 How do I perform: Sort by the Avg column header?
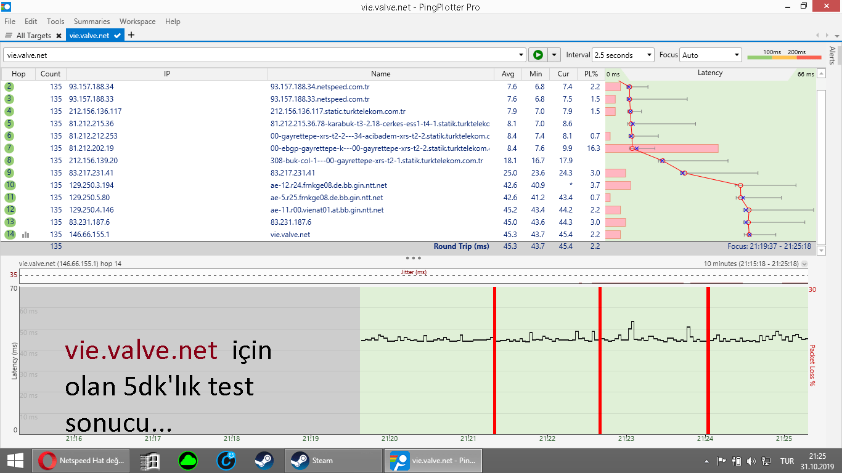(x=508, y=74)
